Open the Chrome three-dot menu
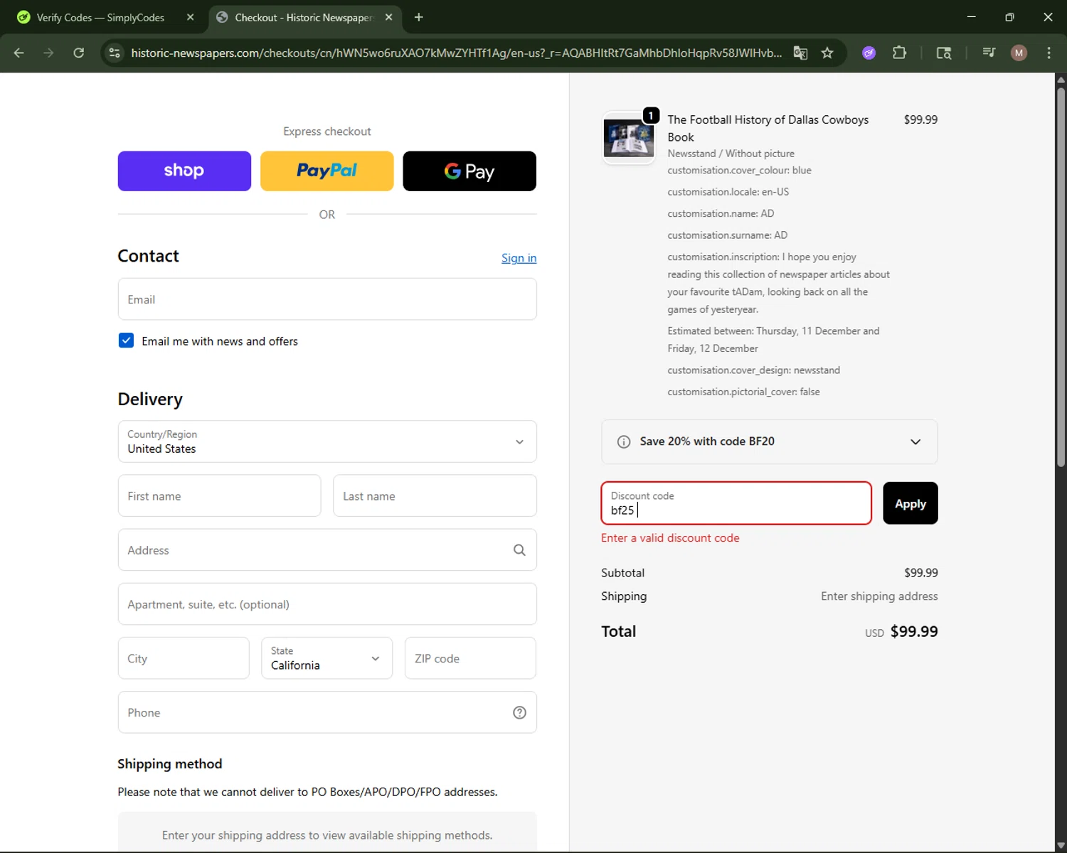This screenshot has width=1067, height=853. coord(1049,53)
